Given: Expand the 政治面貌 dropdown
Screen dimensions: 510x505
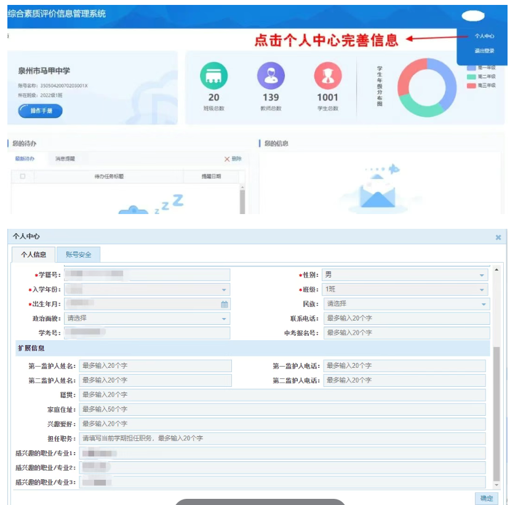Looking at the screenshot, I should coord(224,319).
